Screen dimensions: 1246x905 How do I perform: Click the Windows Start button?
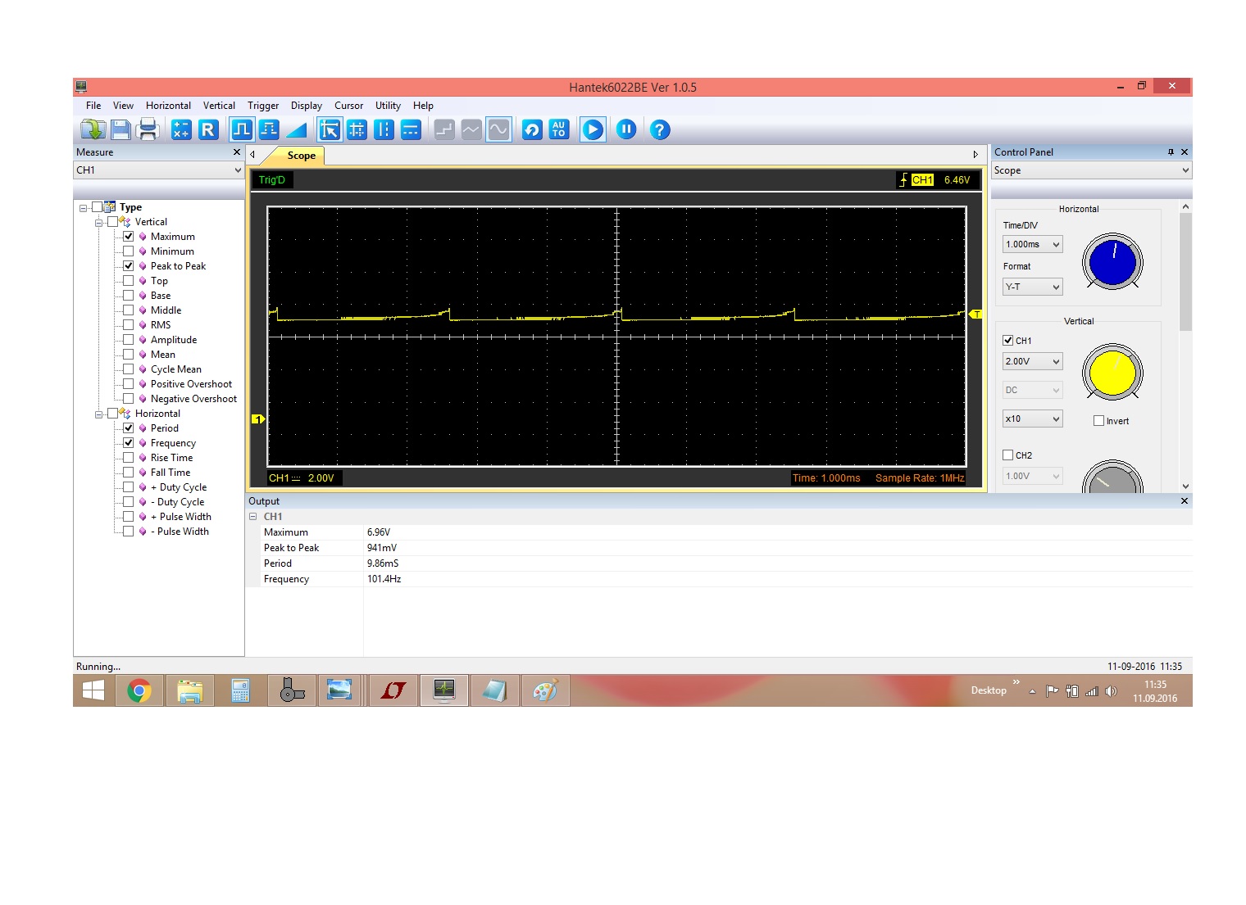pyautogui.click(x=93, y=691)
